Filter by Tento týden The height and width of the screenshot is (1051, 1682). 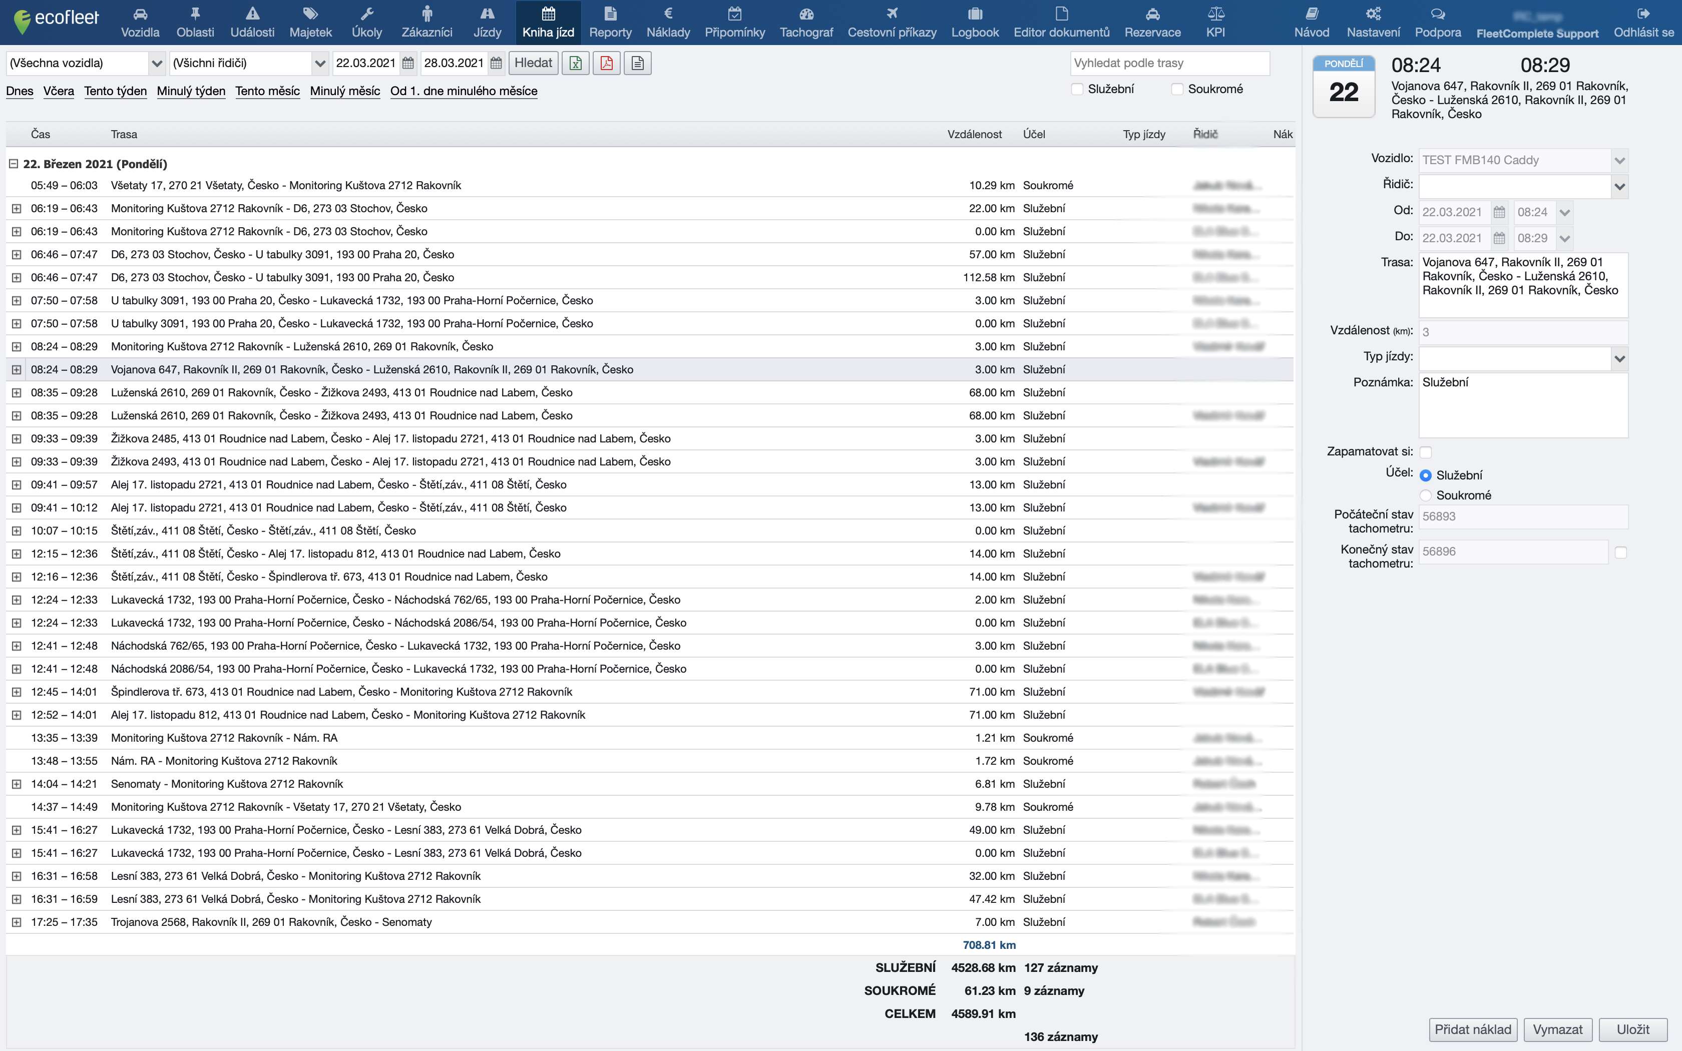coord(115,91)
